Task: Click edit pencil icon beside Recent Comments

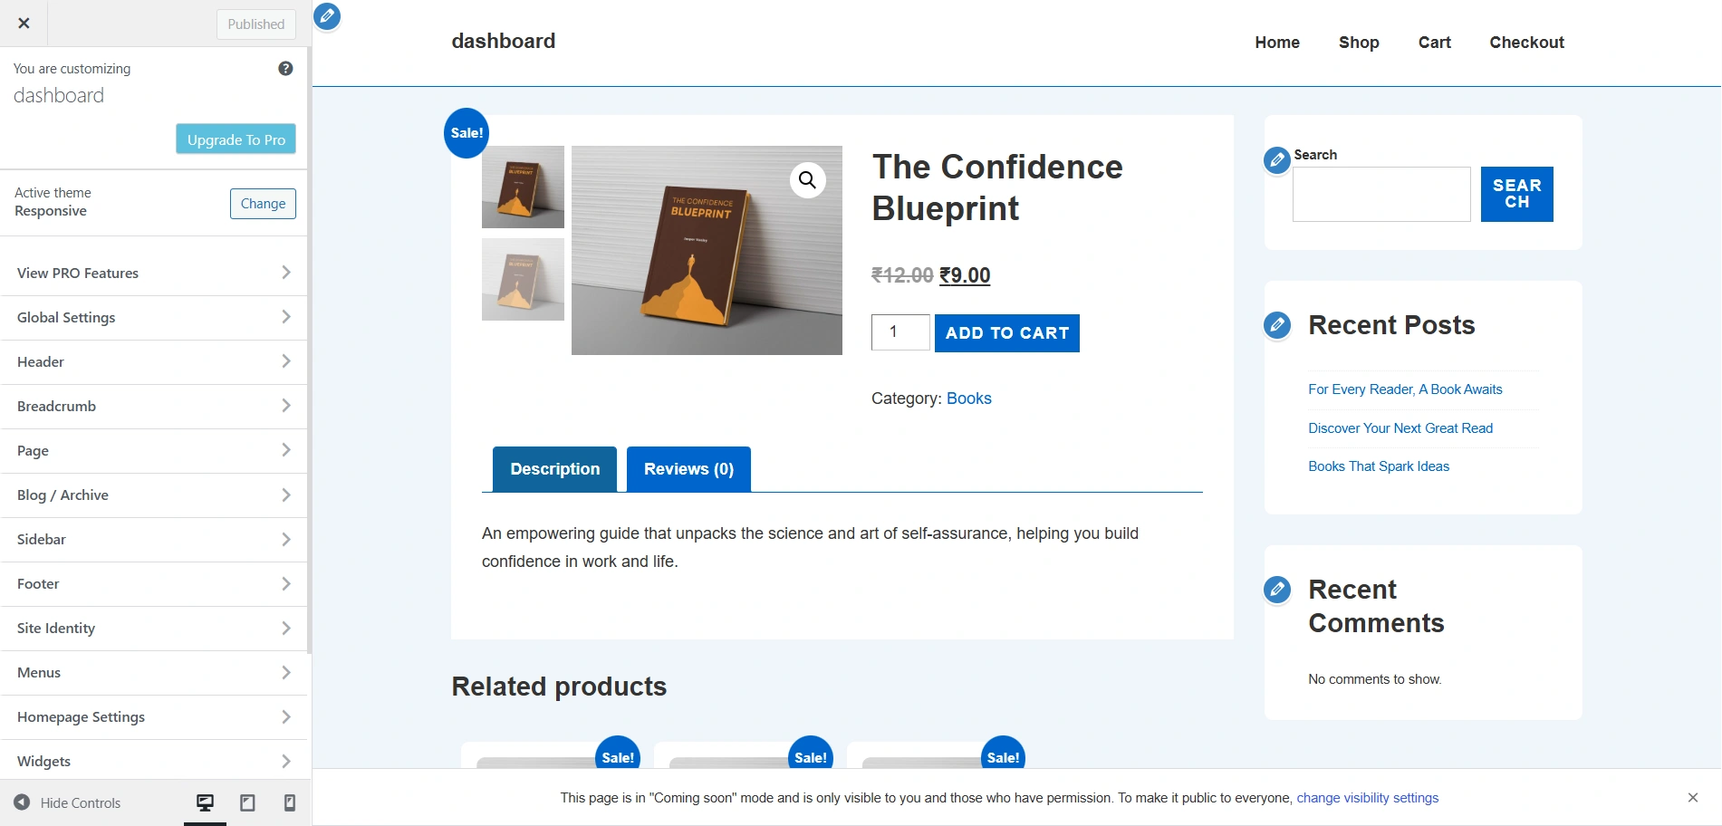Action: pos(1277,590)
